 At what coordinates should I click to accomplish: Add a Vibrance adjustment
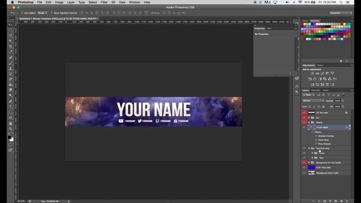click(332, 73)
